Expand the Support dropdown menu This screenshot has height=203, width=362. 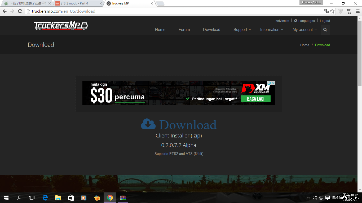[x=242, y=30]
